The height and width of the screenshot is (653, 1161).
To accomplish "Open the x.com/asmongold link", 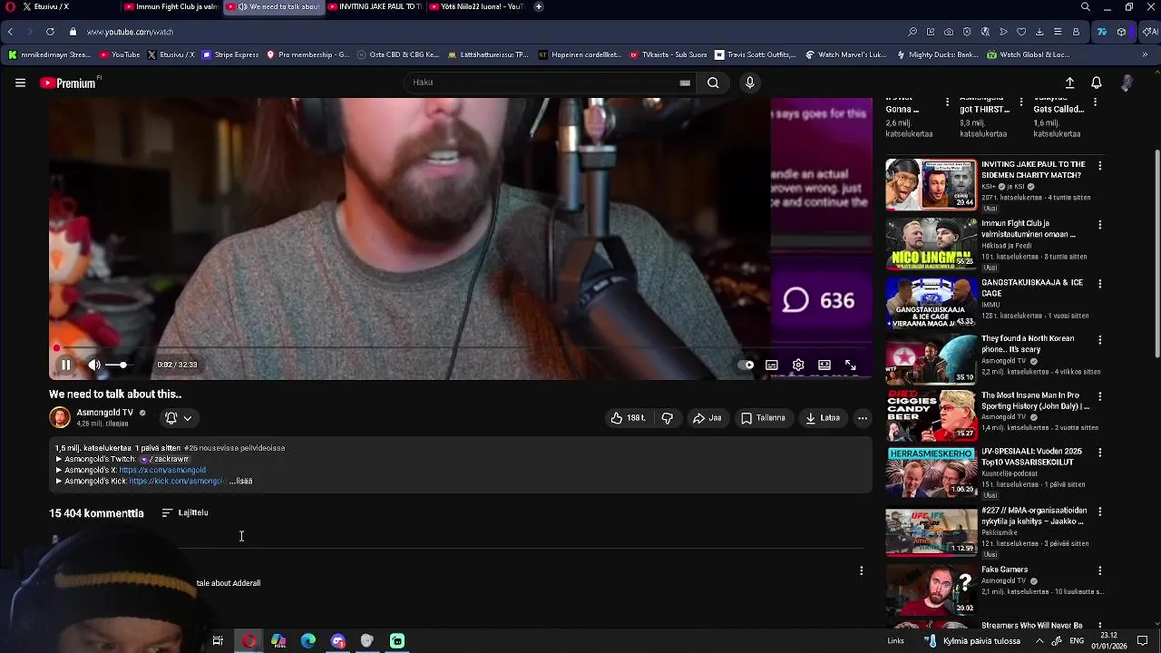I will [162, 470].
